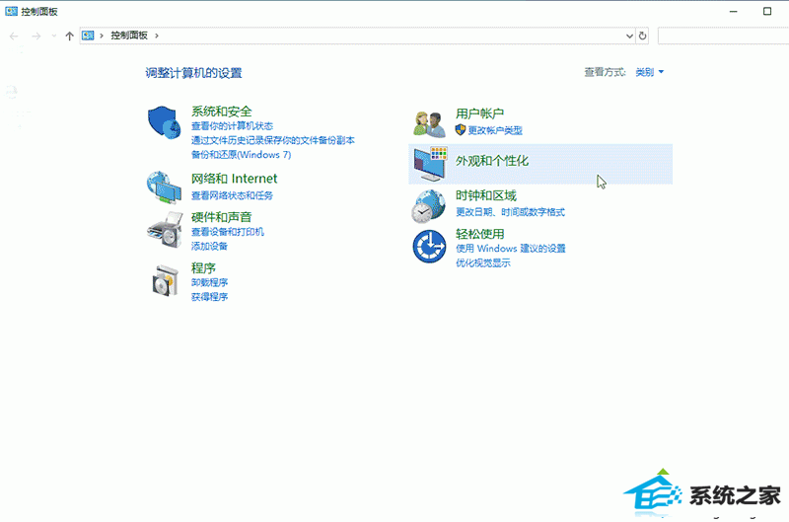Viewport: 789px width, 522px height.
Task: Minimize the Control Panel window
Action: 734,11
